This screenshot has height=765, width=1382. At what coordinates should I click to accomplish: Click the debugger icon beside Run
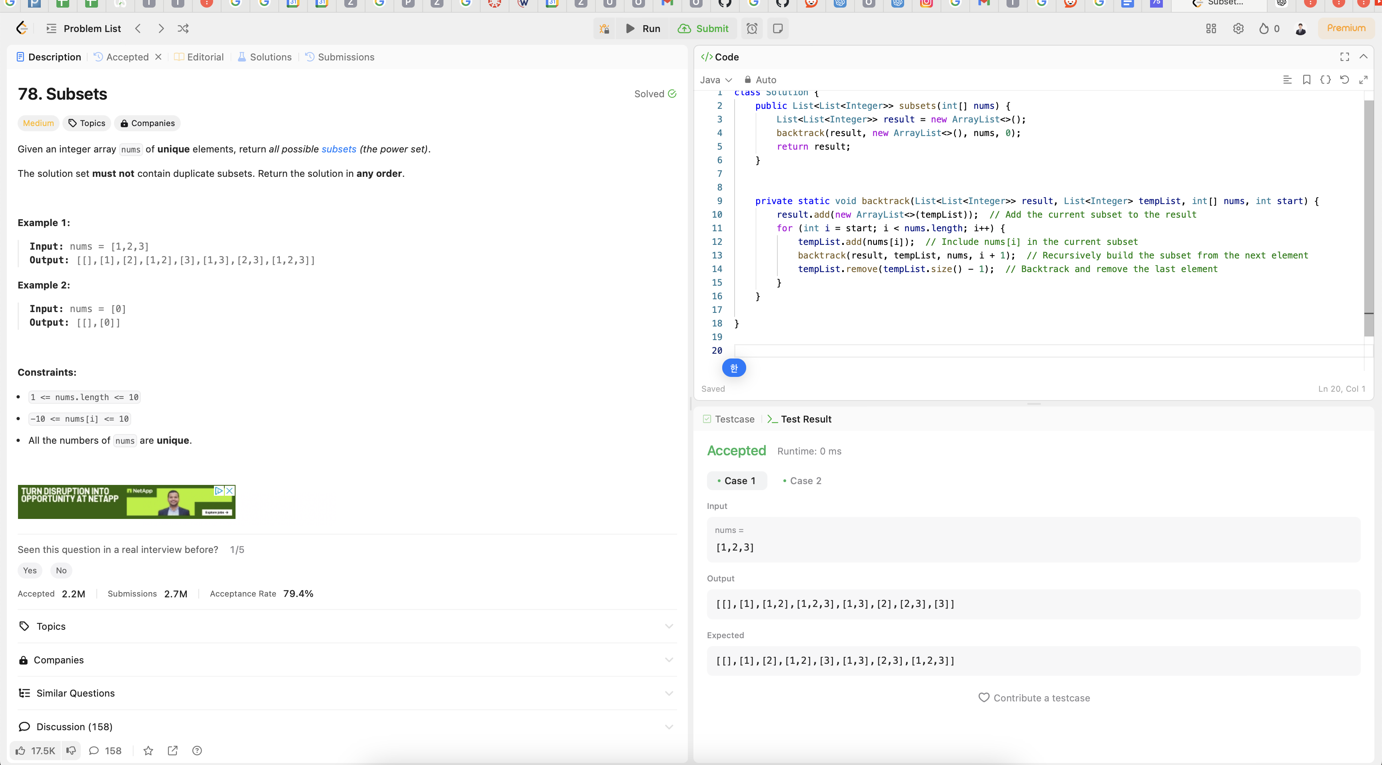coord(604,28)
